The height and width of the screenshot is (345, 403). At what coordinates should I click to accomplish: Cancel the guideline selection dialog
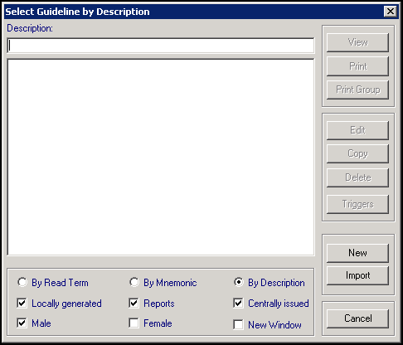pyautogui.click(x=357, y=318)
